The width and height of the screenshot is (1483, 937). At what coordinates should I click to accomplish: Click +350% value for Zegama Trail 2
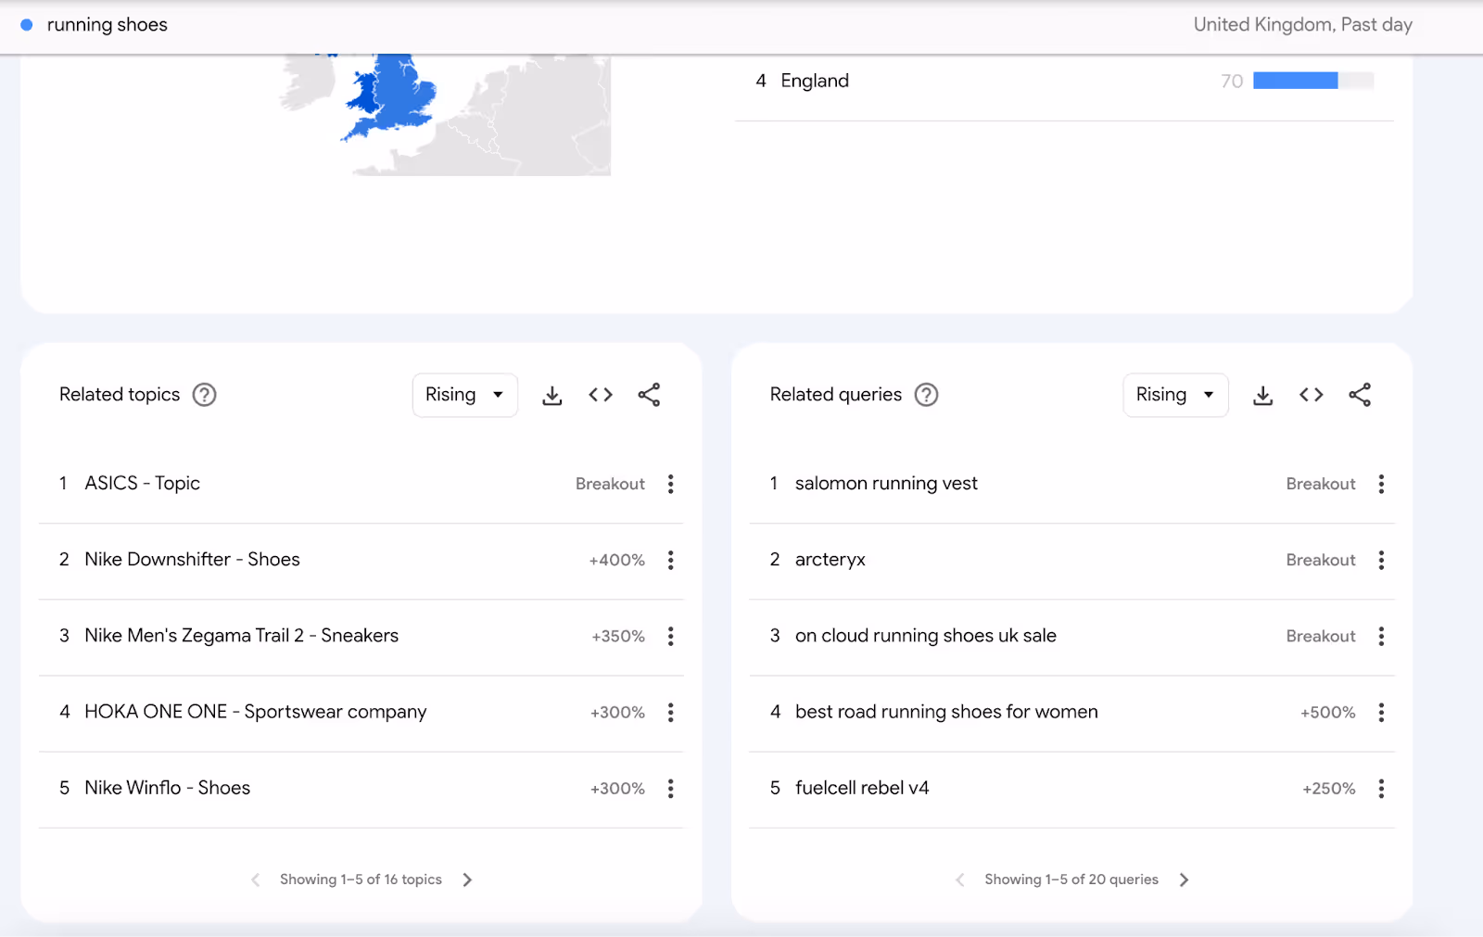pos(618,636)
